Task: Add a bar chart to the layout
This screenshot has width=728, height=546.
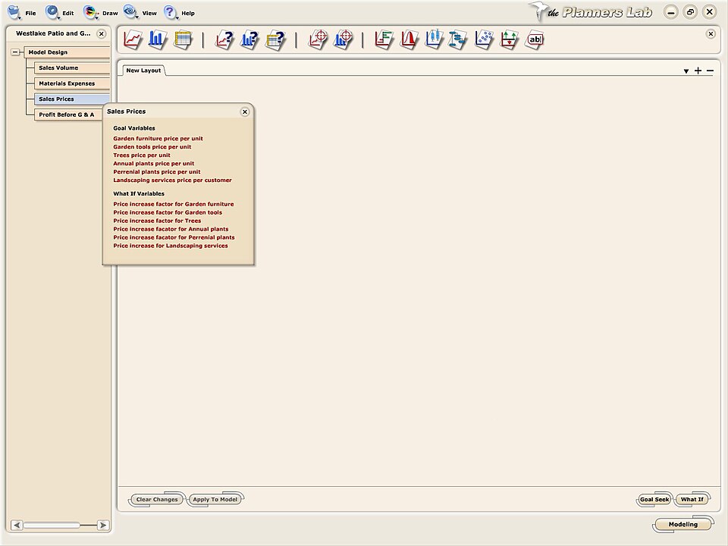Action: coord(158,39)
